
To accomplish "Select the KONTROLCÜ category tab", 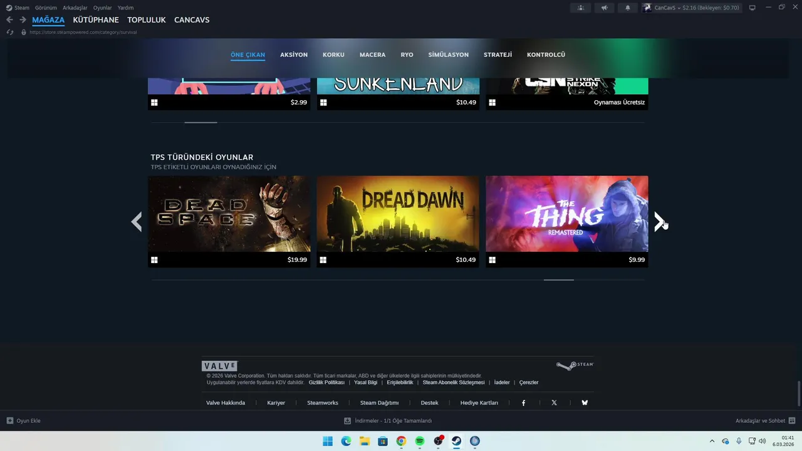I will (x=546, y=54).
